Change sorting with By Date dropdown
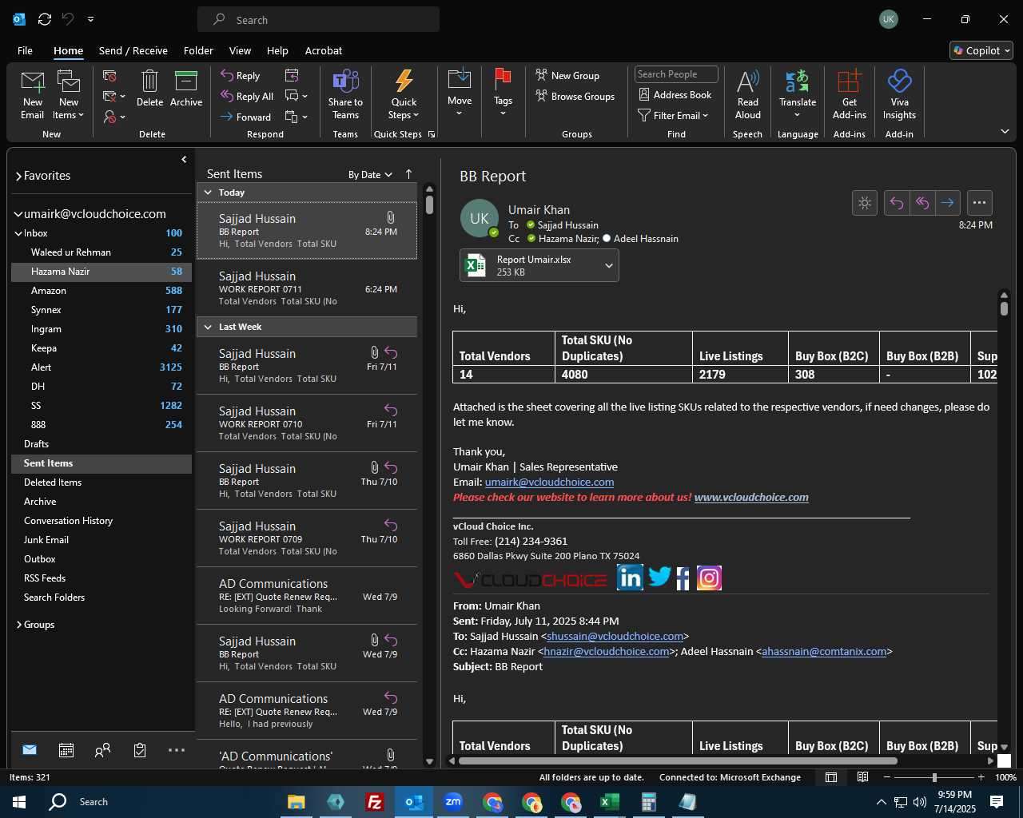The image size is (1023, 818). click(x=370, y=174)
